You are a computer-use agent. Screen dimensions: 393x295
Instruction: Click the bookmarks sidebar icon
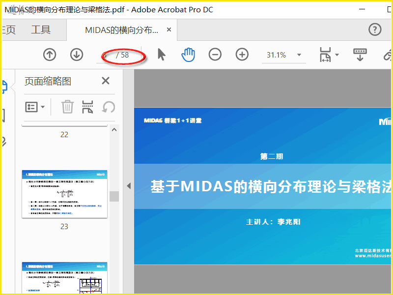4,116
